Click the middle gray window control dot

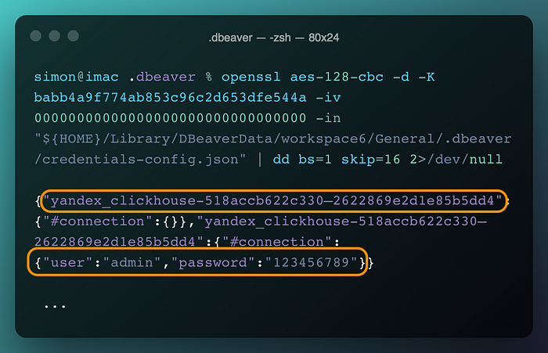(x=54, y=36)
